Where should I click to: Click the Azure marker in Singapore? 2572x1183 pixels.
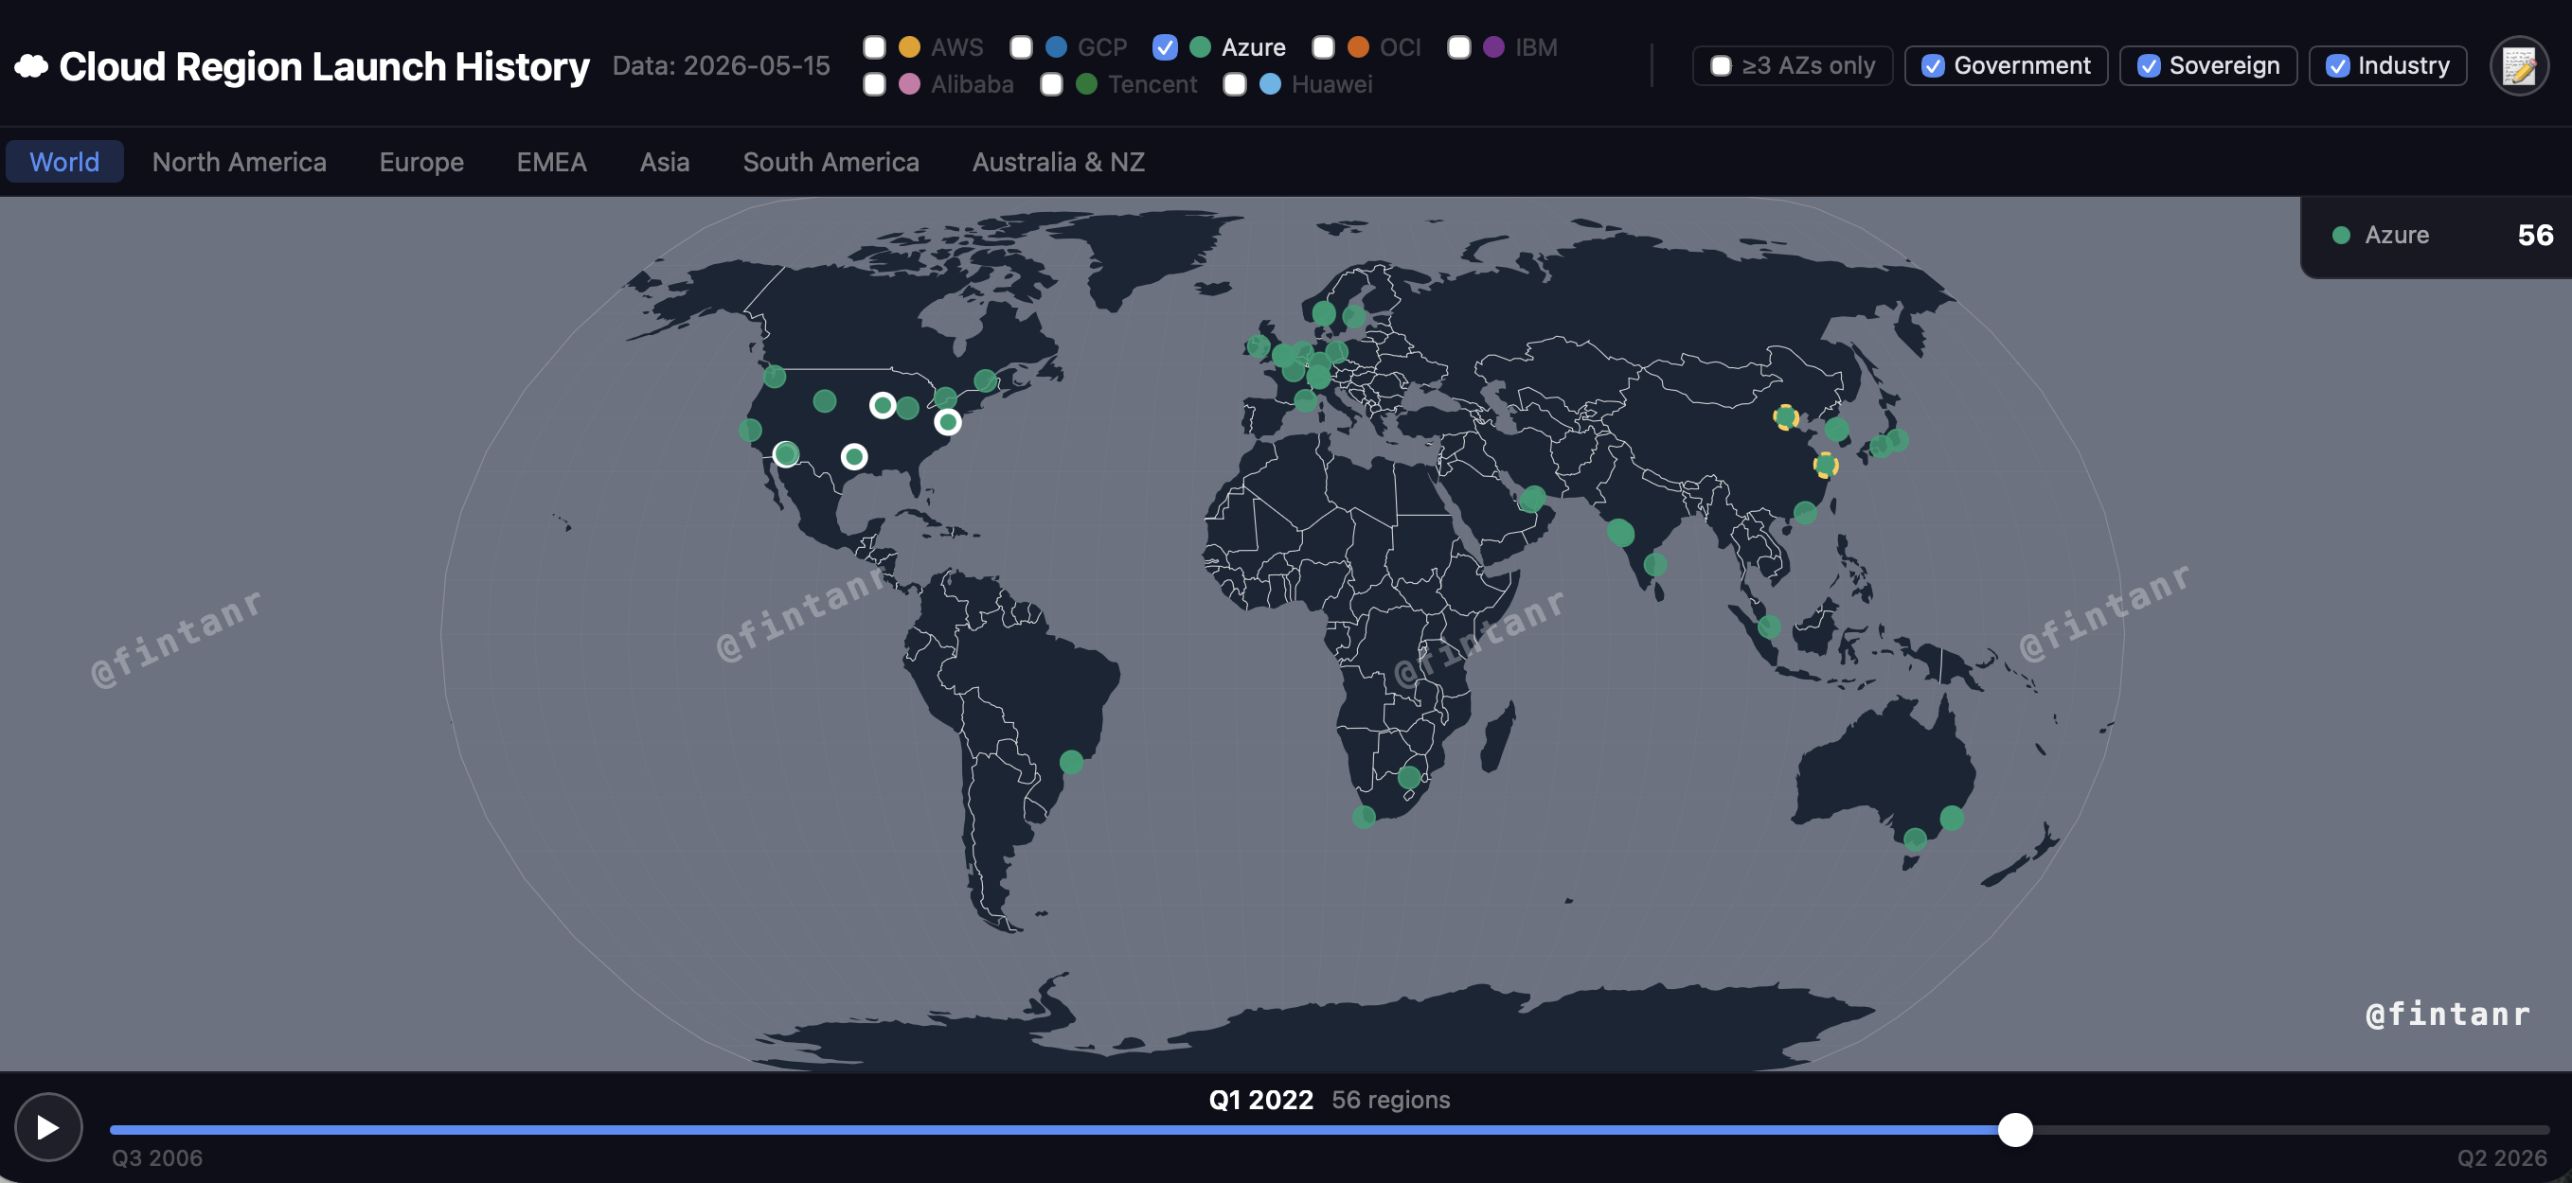click(1768, 627)
